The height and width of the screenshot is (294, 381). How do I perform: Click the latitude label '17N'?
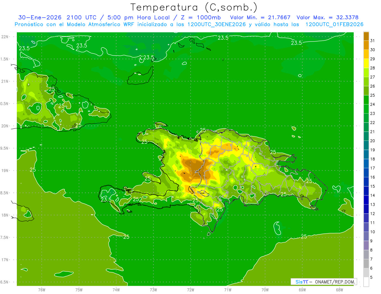coord(4,260)
